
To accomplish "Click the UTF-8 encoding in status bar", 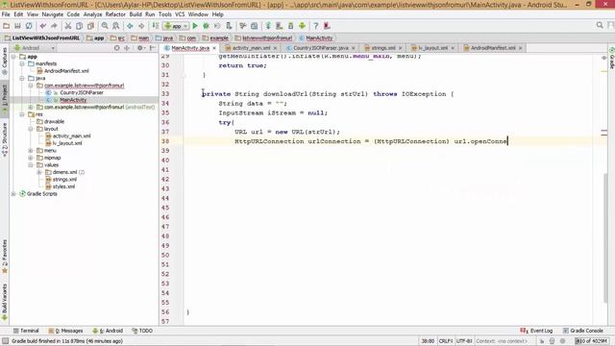I will pyautogui.click(x=464, y=341).
